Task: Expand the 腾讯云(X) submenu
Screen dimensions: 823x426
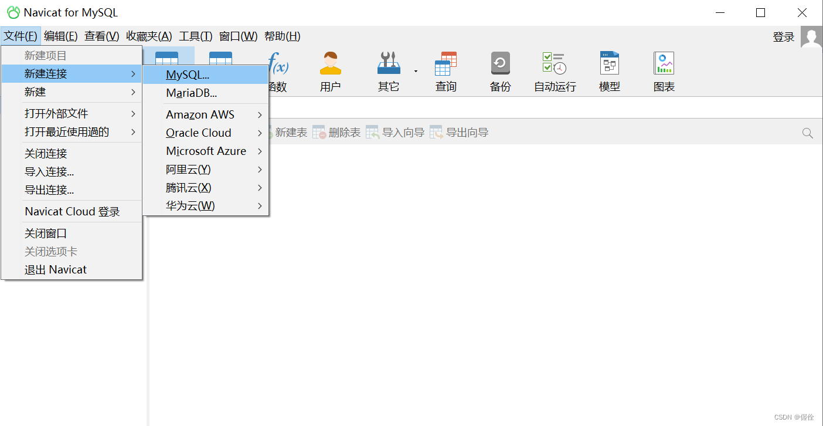Action: 206,187
